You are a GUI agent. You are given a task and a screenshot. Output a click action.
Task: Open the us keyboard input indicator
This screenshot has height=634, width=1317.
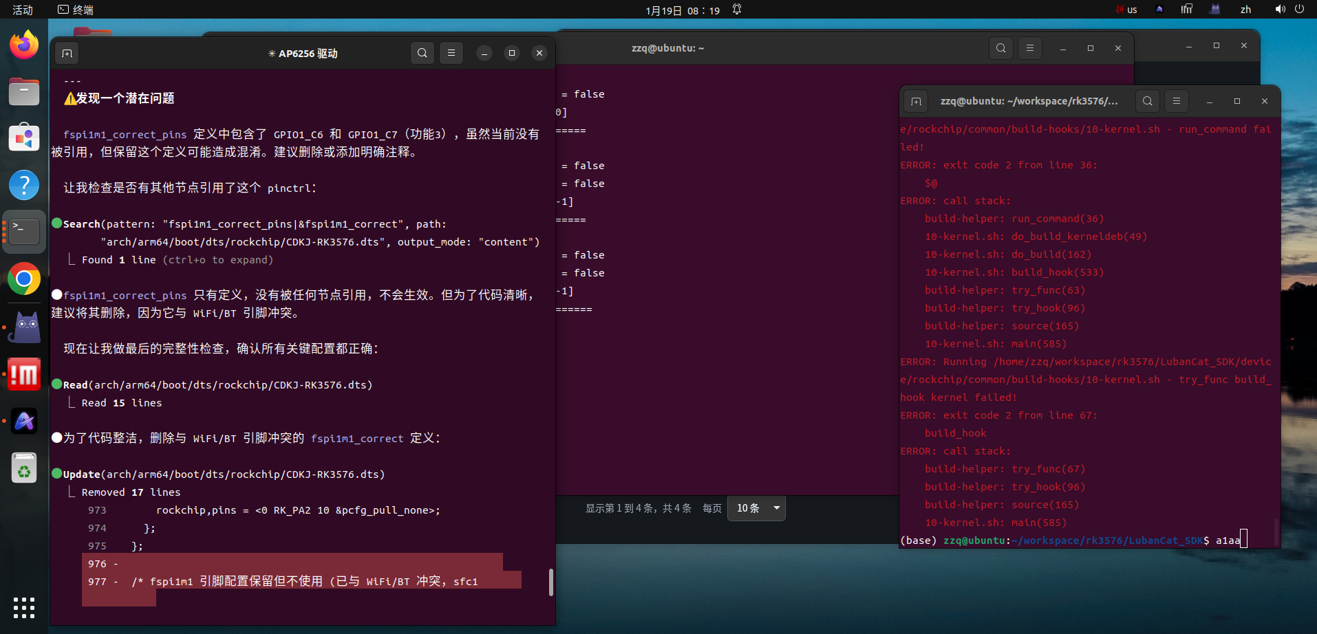coord(1126,10)
